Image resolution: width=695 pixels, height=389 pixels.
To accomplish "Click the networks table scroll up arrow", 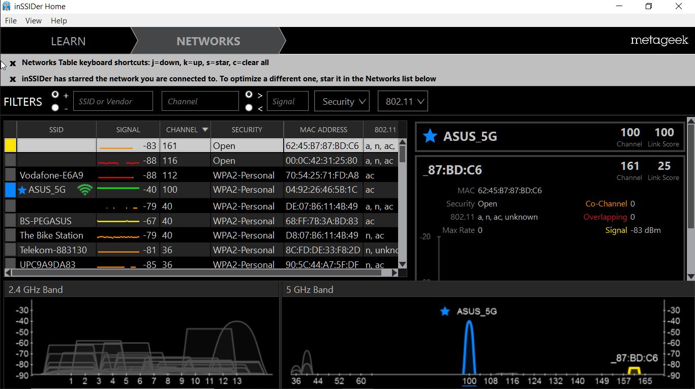I will [403, 143].
